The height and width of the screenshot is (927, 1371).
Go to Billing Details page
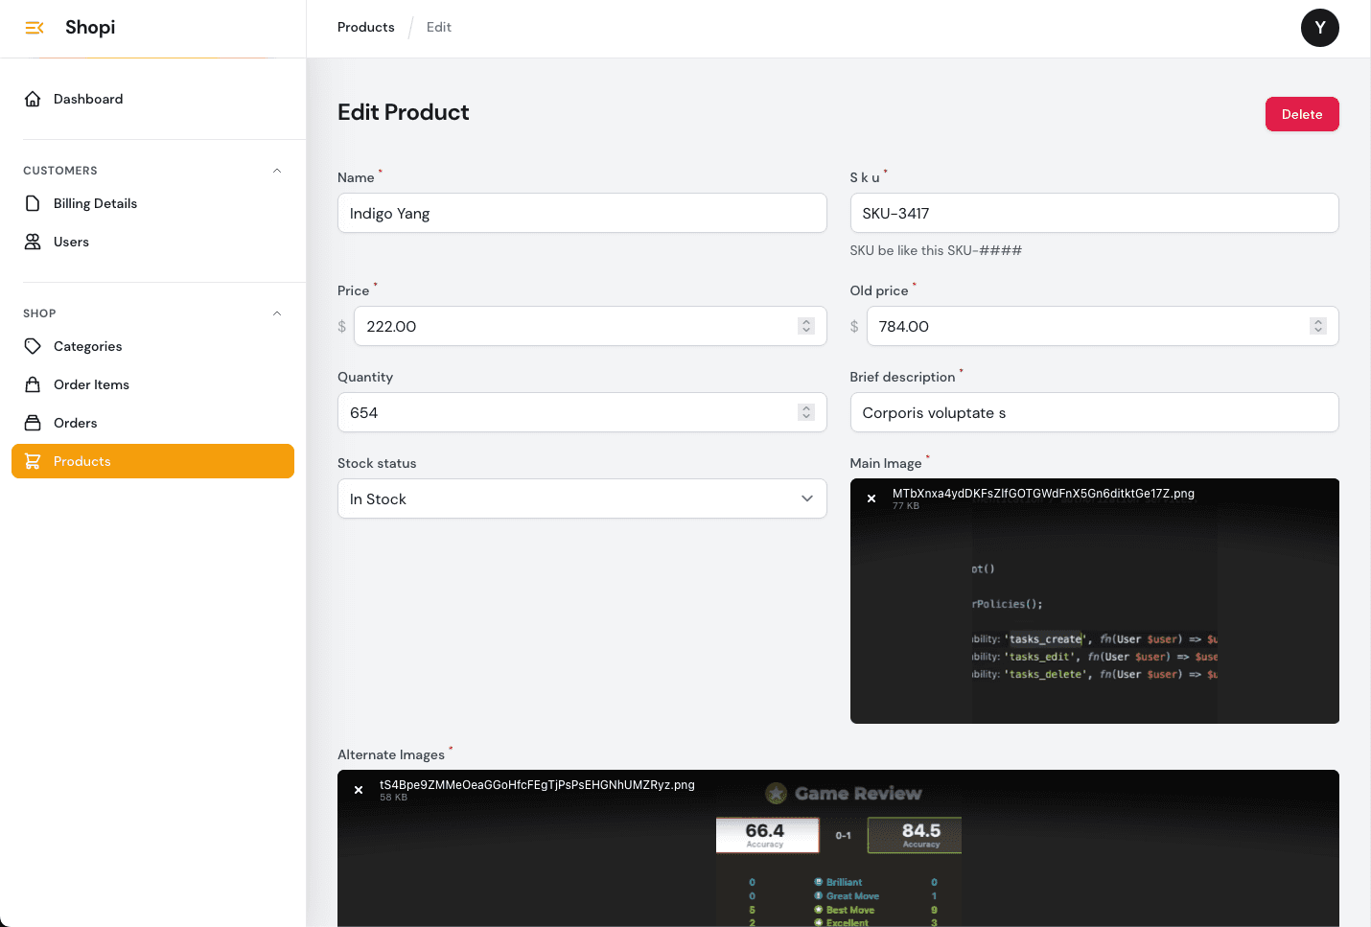coord(153,203)
